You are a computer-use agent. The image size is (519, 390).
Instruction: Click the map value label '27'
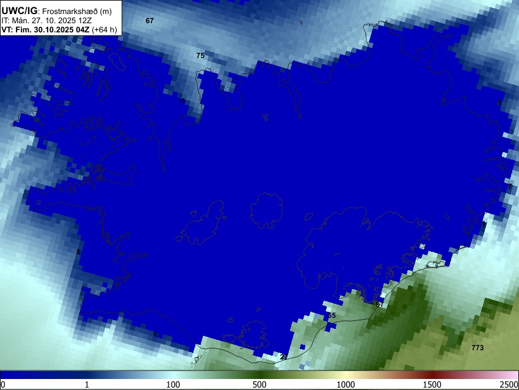pyautogui.click(x=284, y=357)
